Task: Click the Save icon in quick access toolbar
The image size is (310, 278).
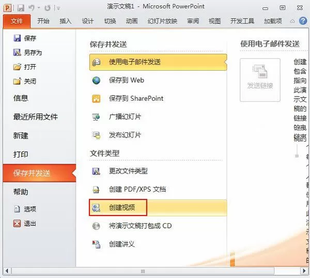Action: pos(20,8)
